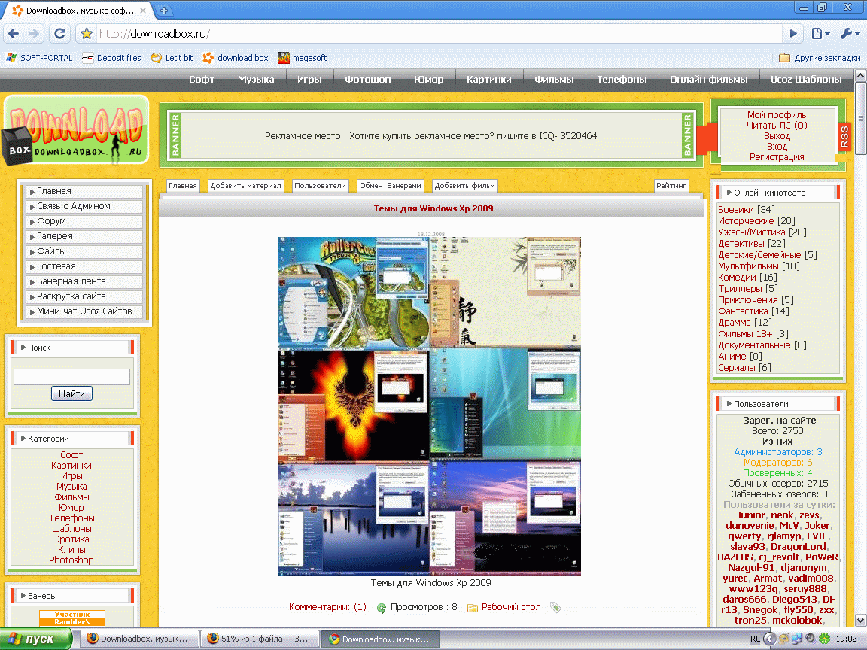Open the Онлайн фильмы top menu item
Screen dimensions: 867x650
709,80
